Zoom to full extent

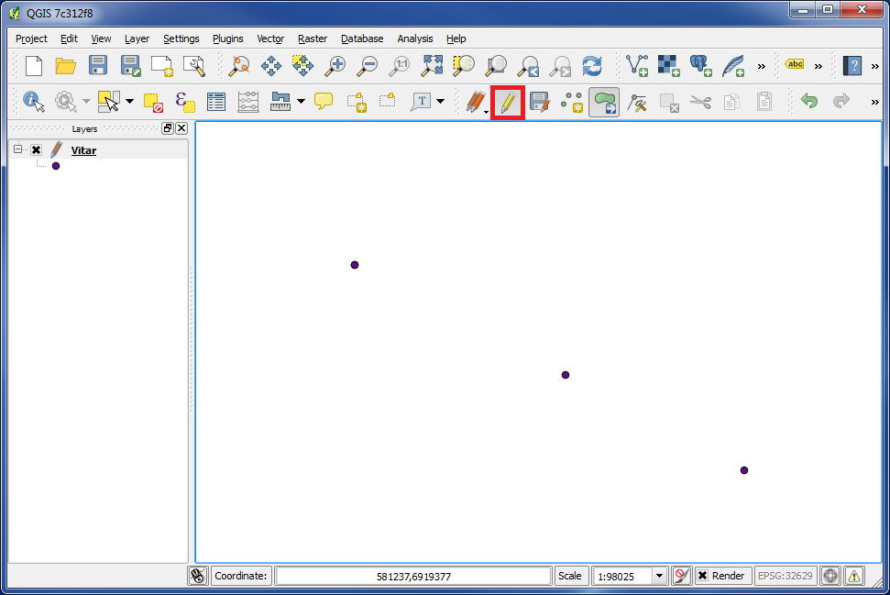(x=432, y=66)
